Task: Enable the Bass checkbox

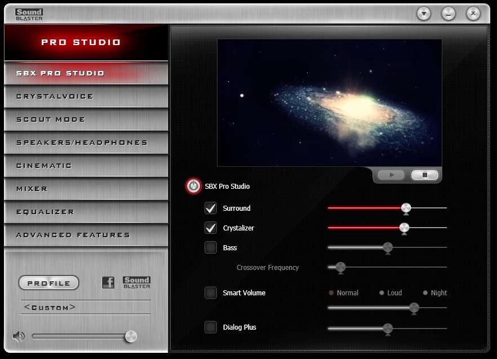Action: pyautogui.click(x=211, y=247)
